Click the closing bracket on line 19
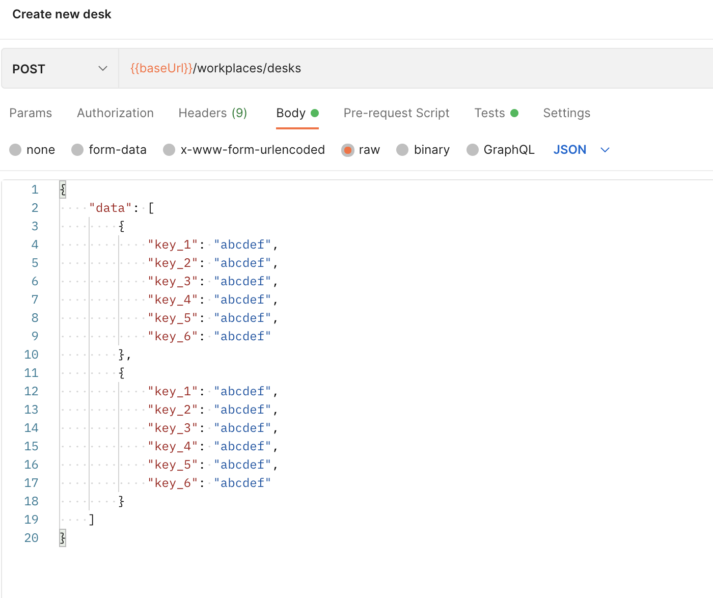The width and height of the screenshot is (713, 598). tap(92, 520)
